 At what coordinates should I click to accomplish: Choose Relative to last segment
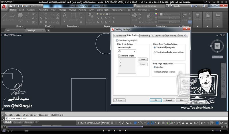pos(155,72)
